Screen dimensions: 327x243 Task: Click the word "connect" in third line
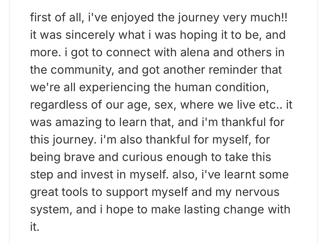[x=128, y=53]
